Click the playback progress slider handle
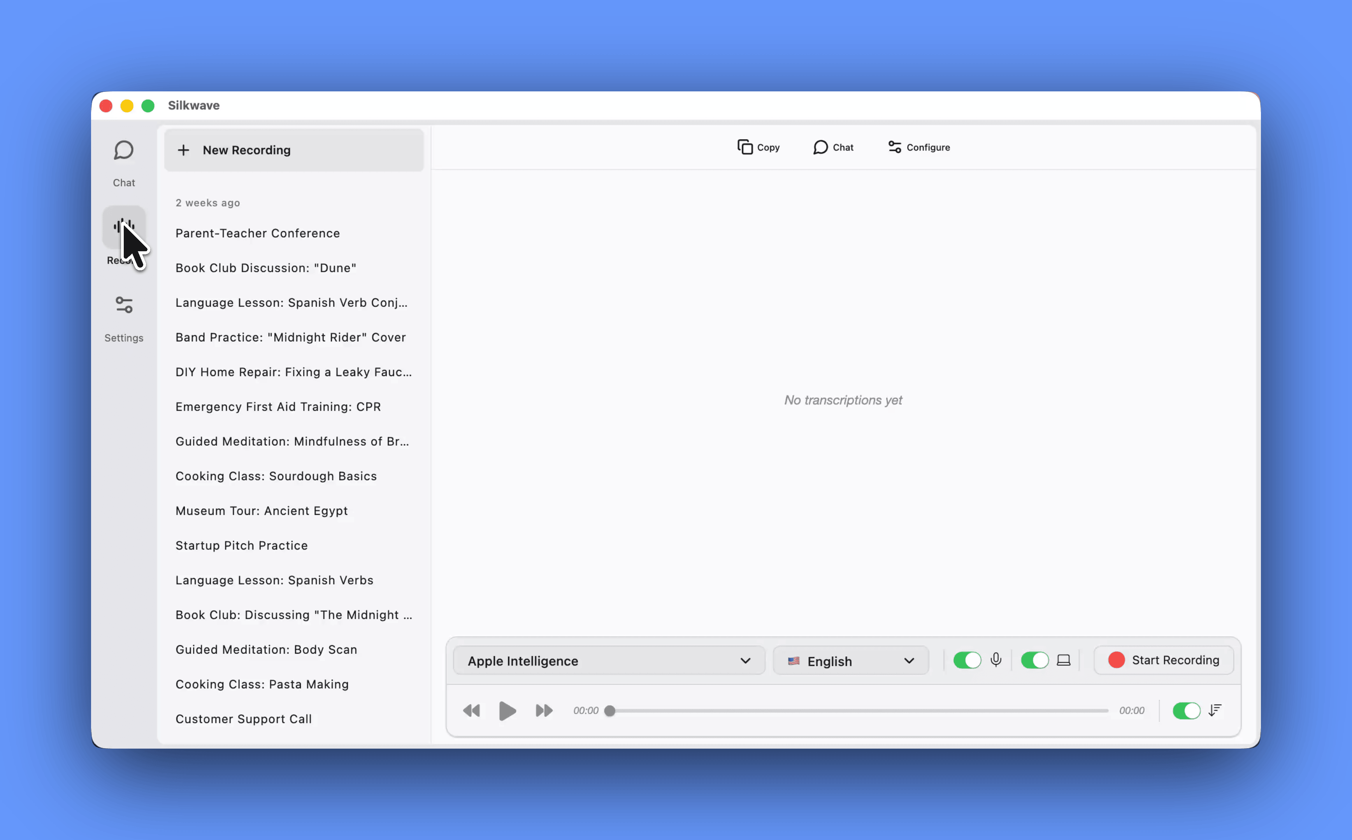1352x840 pixels. pyautogui.click(x=610, y=710)
